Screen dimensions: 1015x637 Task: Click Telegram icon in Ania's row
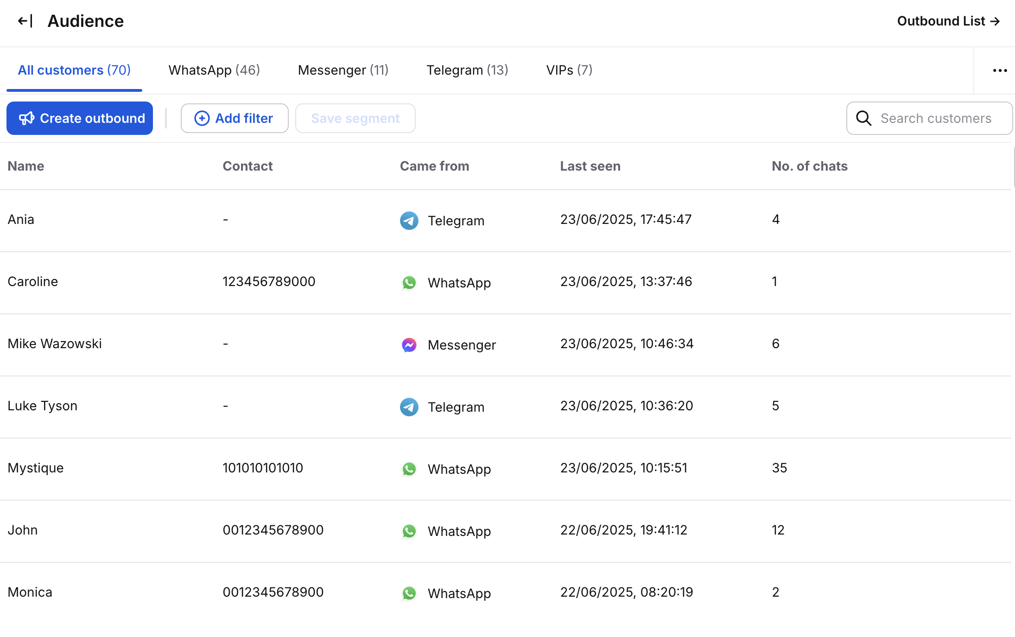[x=409, y=221]
